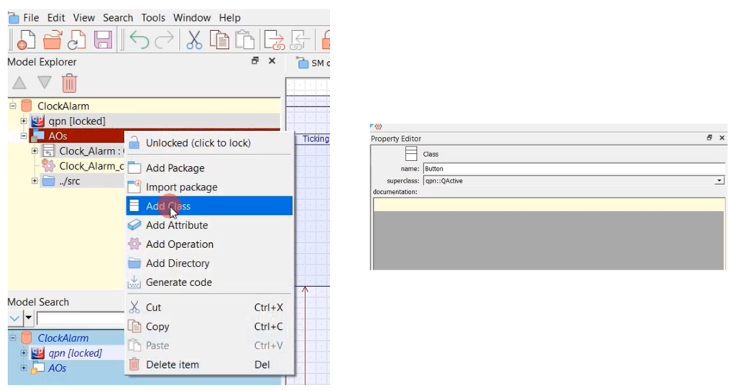Click the New Model toolbar icon
Screen dimensions: 736x391
click(x=25, y=40)
